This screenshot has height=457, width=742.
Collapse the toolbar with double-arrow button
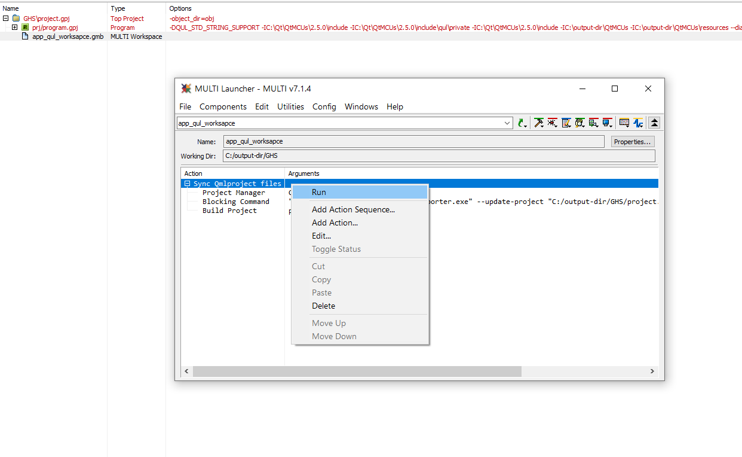tap(654, 122)
